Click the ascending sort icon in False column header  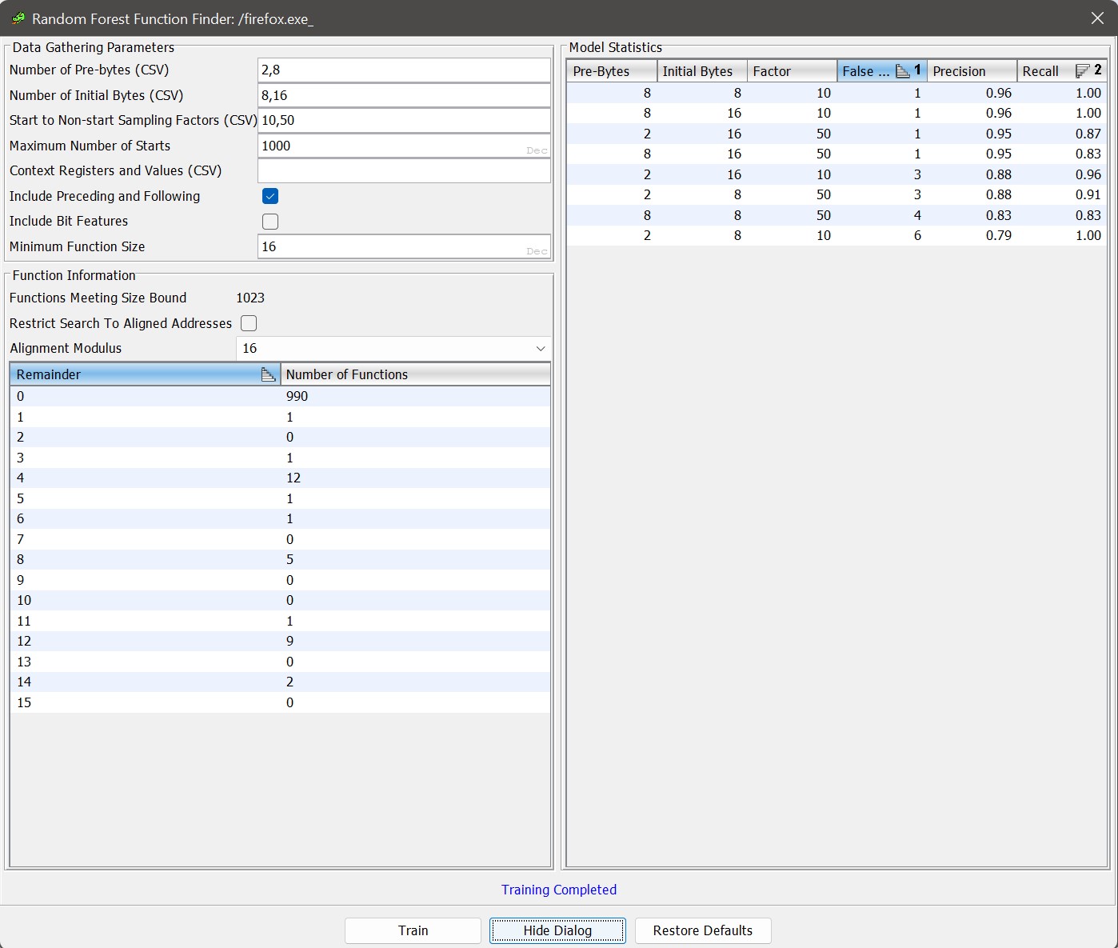(903, 71)
